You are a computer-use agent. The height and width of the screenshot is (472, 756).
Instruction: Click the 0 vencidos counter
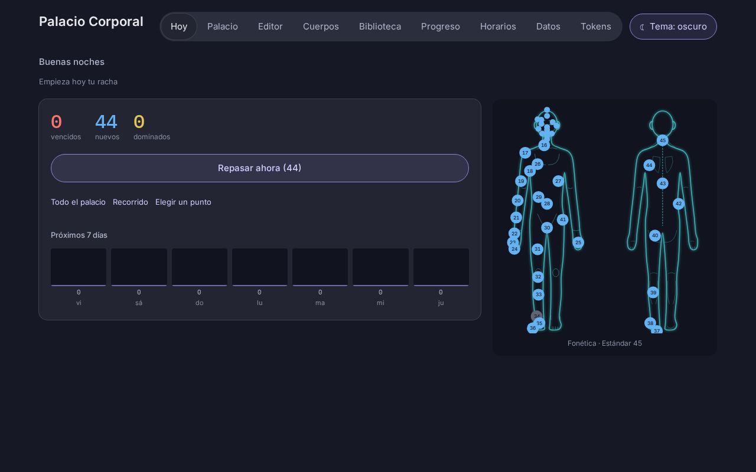66,127
